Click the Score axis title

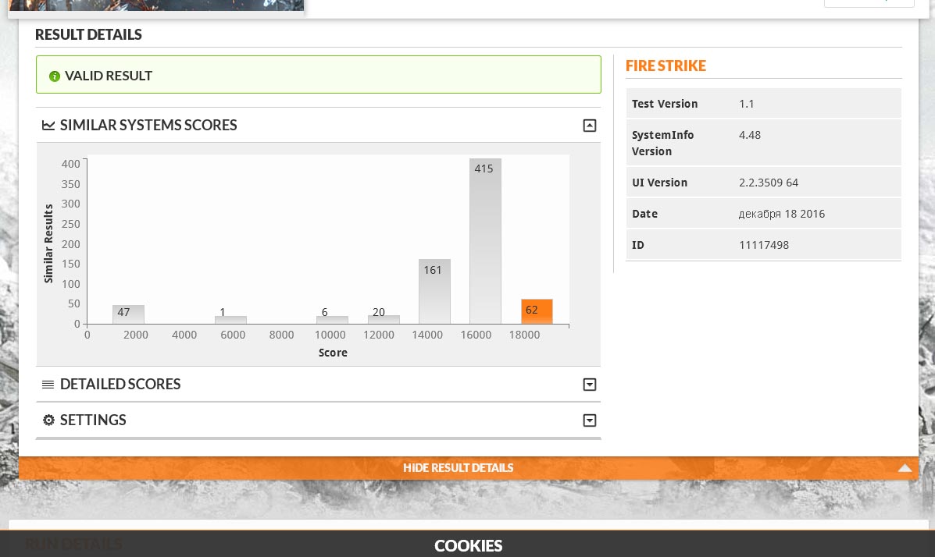click(x=333, y=353)
